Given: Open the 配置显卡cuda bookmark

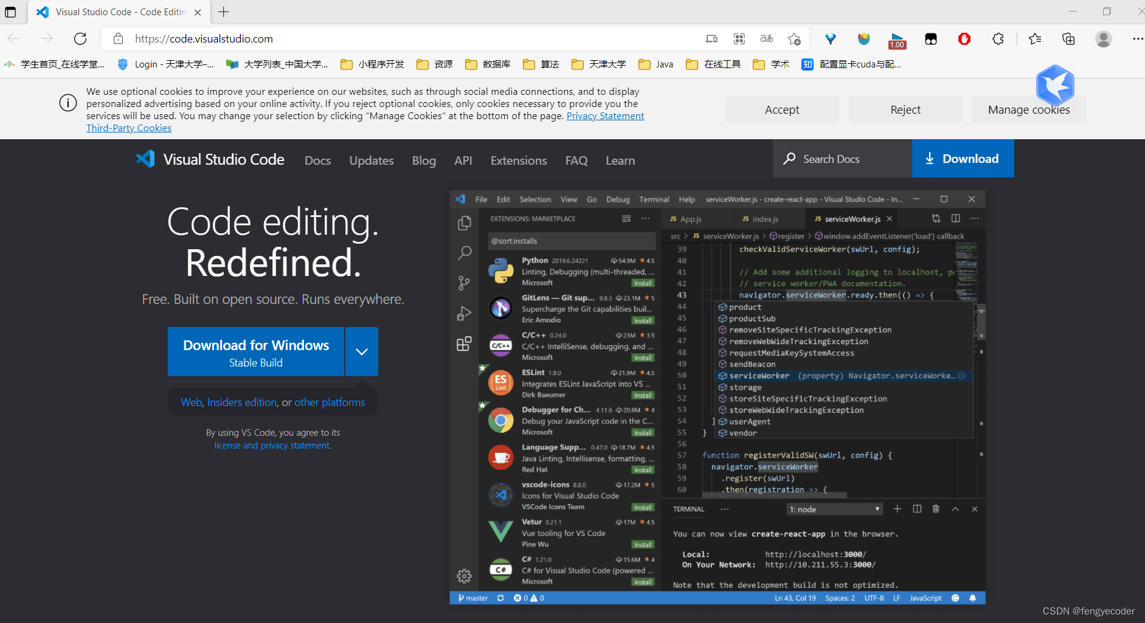Looking at the screenshot, I should [x=851, y=64].
